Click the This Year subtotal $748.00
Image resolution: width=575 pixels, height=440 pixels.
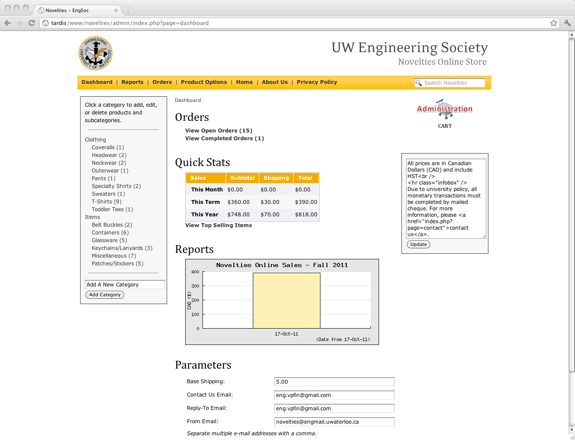point(239,215)
